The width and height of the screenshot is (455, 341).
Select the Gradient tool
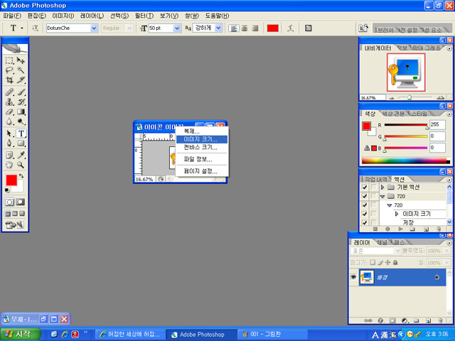coord(21,112)
